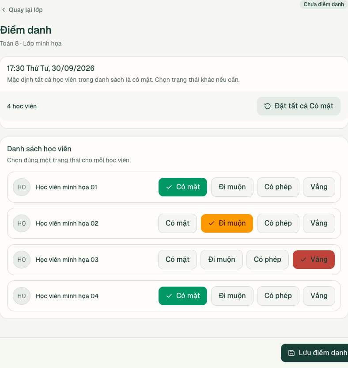Click the HO avatar of Học viên minh họa 02
Image resolution: width=348 pixels, height=368 pixels.
[x=22, y=223]
